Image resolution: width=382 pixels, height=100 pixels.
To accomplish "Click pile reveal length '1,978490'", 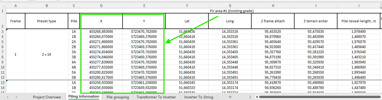I will point(359,31).
